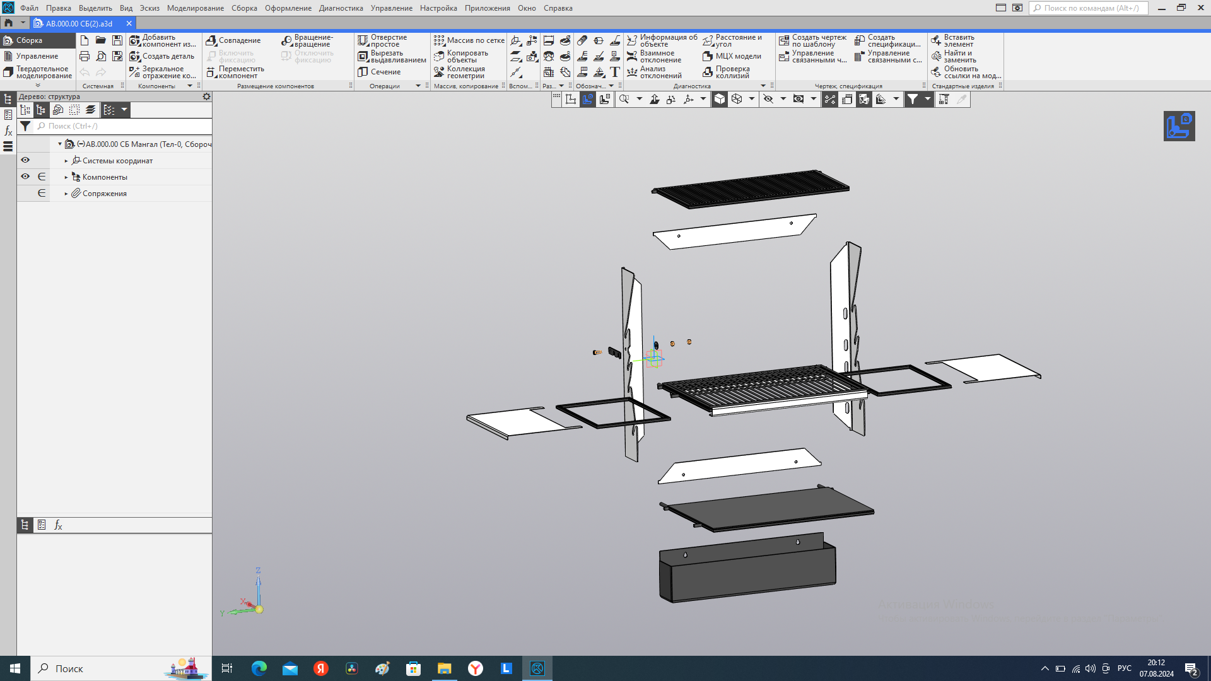Toggle visibility eye for Системы координат
Image resolution: width=1211 pixels, height=681 pixels.
click(x=25, y=160)
